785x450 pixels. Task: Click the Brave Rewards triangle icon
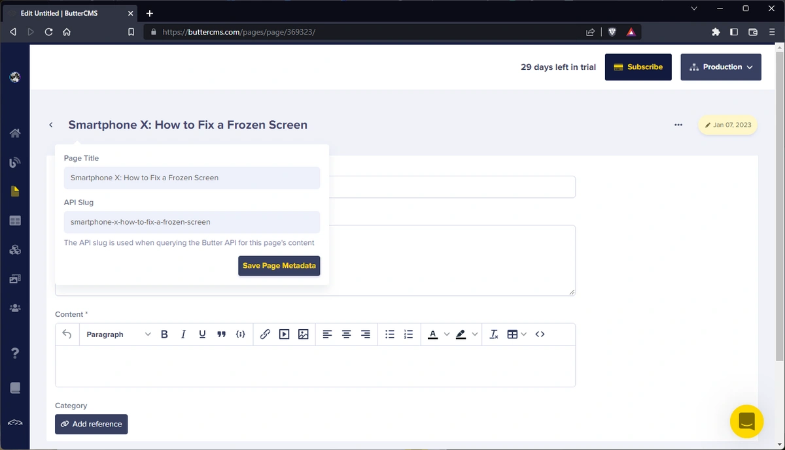pos(631,31)
